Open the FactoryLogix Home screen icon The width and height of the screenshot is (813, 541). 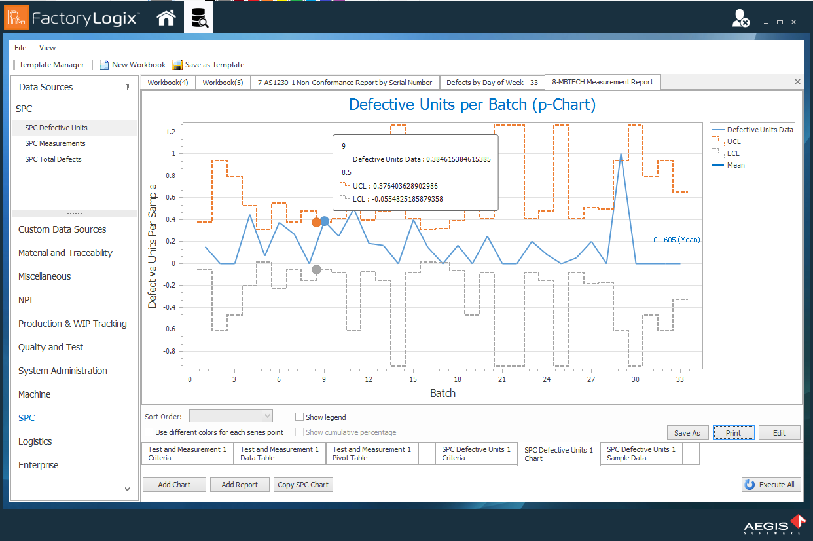(166, 17)
